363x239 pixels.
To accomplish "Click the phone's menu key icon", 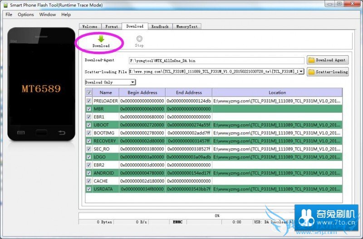I will coord(21,132).
